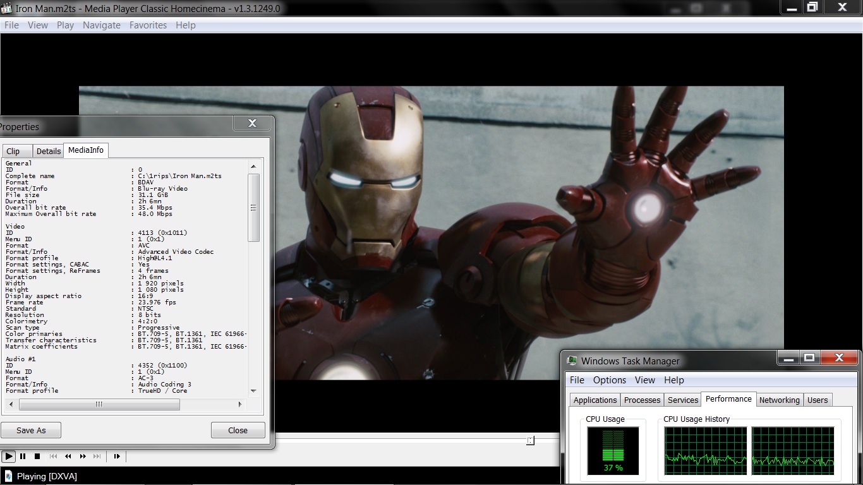Screen dimensions: 863x485
Task: Click the file type icon in status bar
Action: pos(8,476)
